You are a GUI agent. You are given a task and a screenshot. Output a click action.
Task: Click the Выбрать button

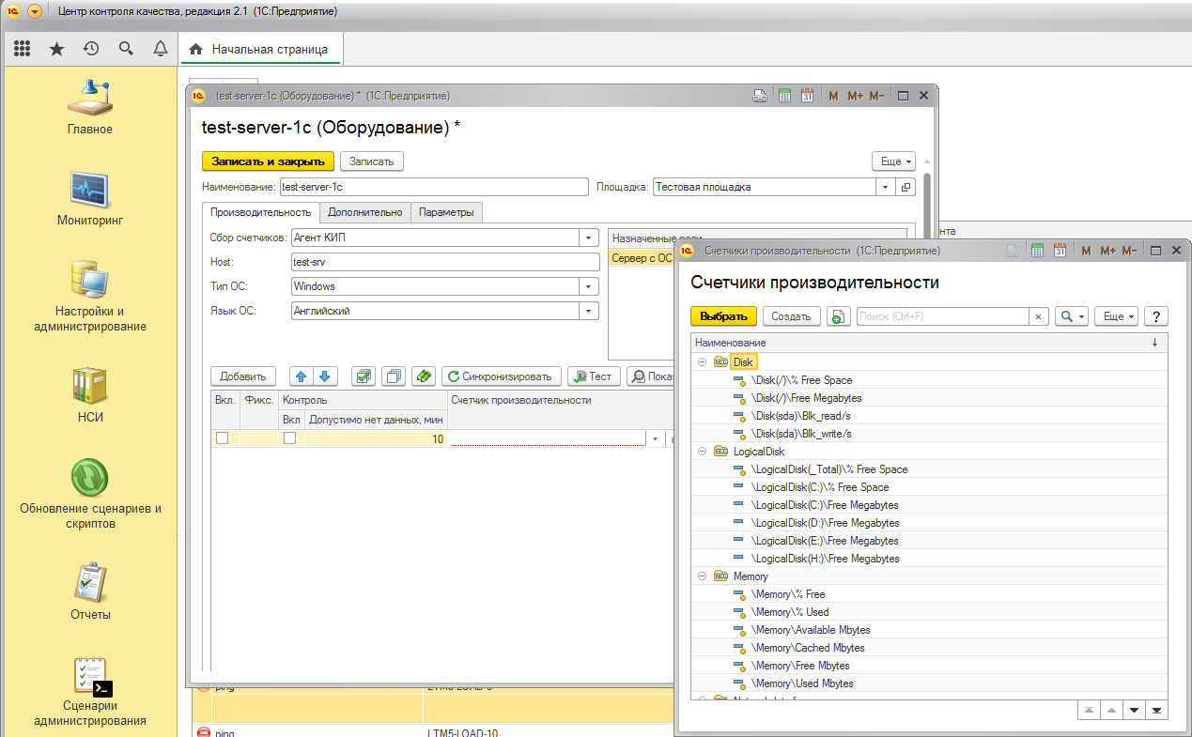click(x=722, y=317)
